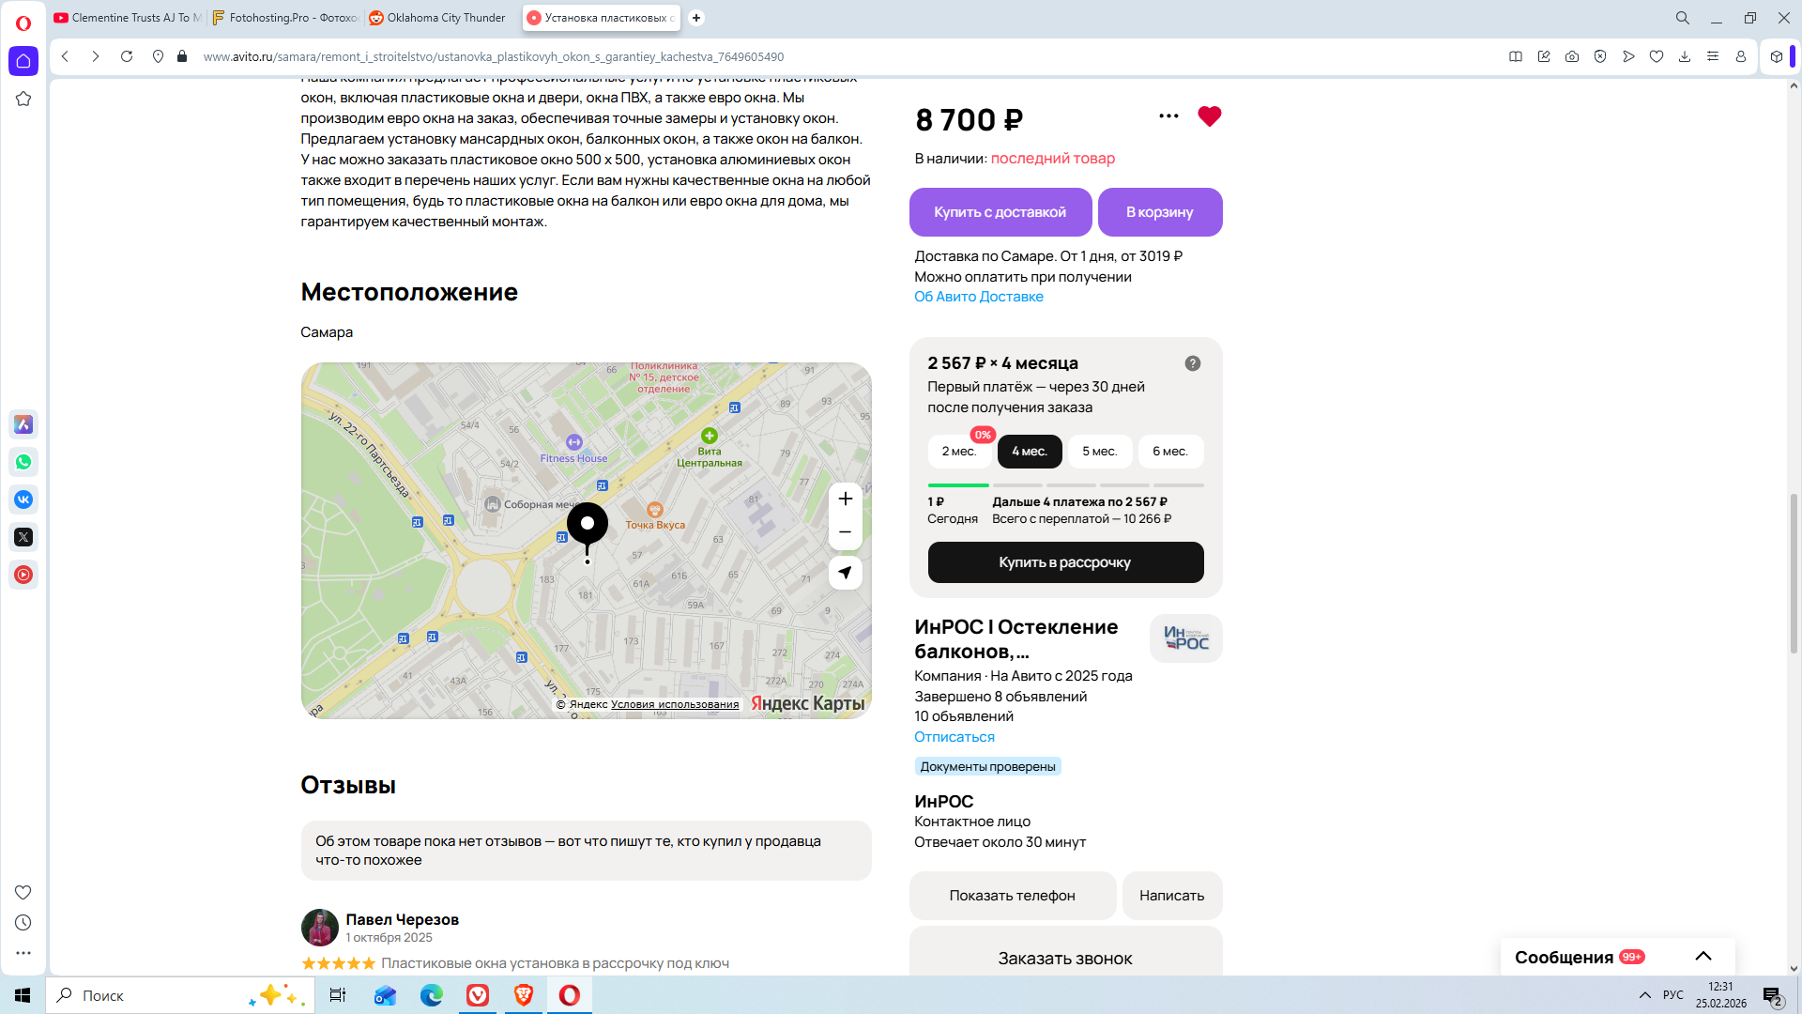This screenshot has height=1014, width=1802.
Task: Toggle the red favorite heart on listing
Action: 1209,116
